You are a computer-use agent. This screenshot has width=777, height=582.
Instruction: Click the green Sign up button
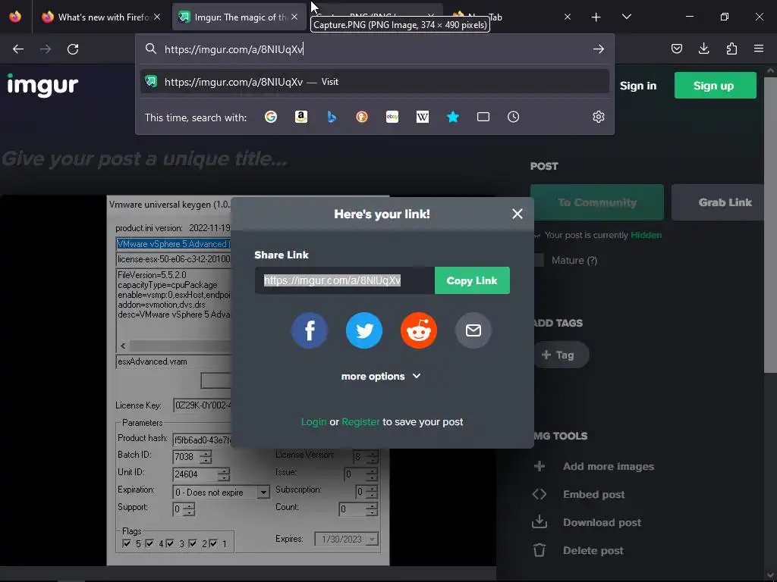click(x=715, y=85)
